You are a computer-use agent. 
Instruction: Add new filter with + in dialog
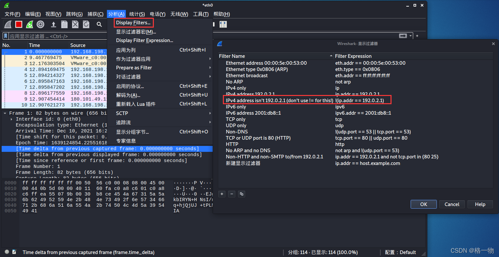pyautogui.click(x=222, y=194)
